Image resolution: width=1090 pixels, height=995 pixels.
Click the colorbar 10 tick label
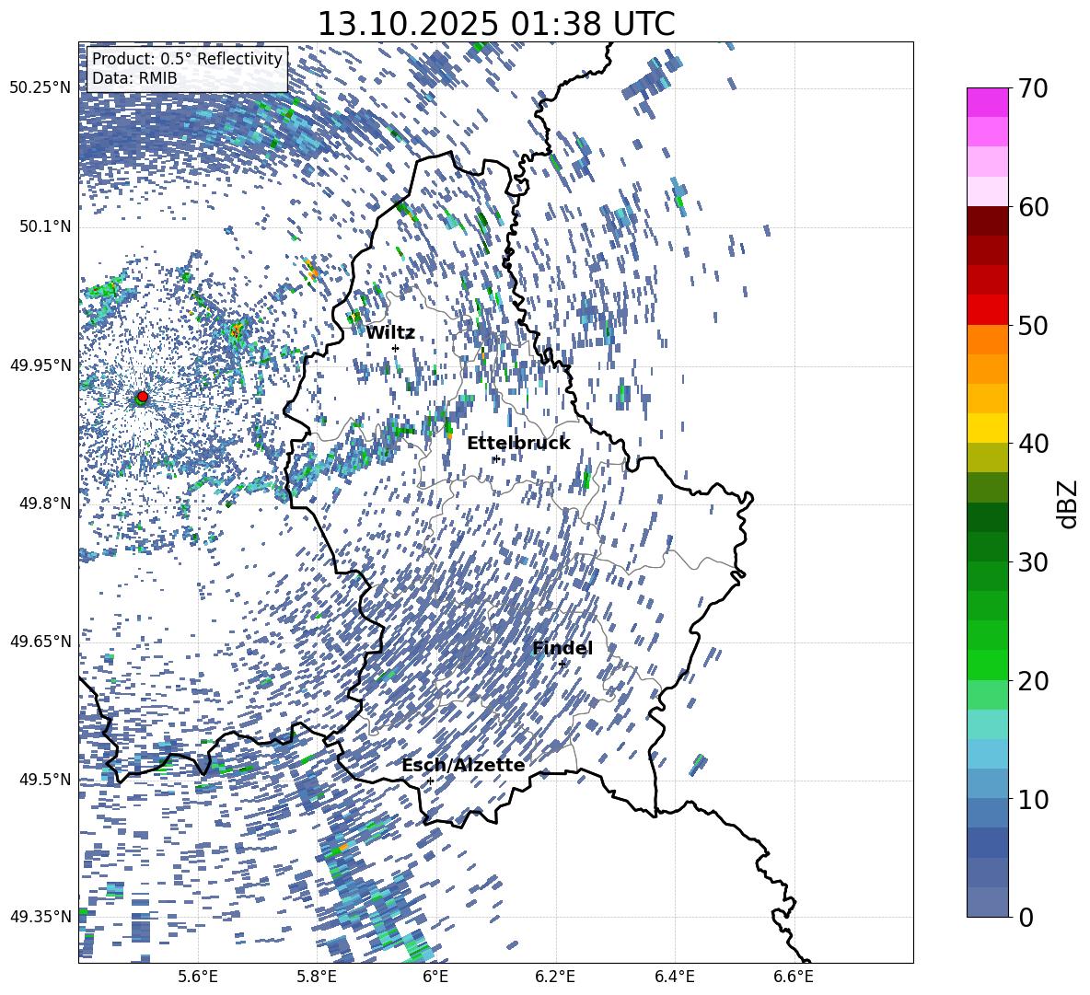click(x=1033, y=799)
